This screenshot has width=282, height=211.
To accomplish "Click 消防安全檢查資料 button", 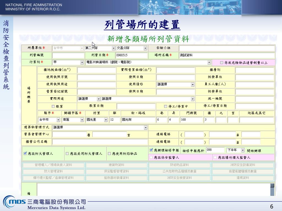I will (x=180, y=178).
